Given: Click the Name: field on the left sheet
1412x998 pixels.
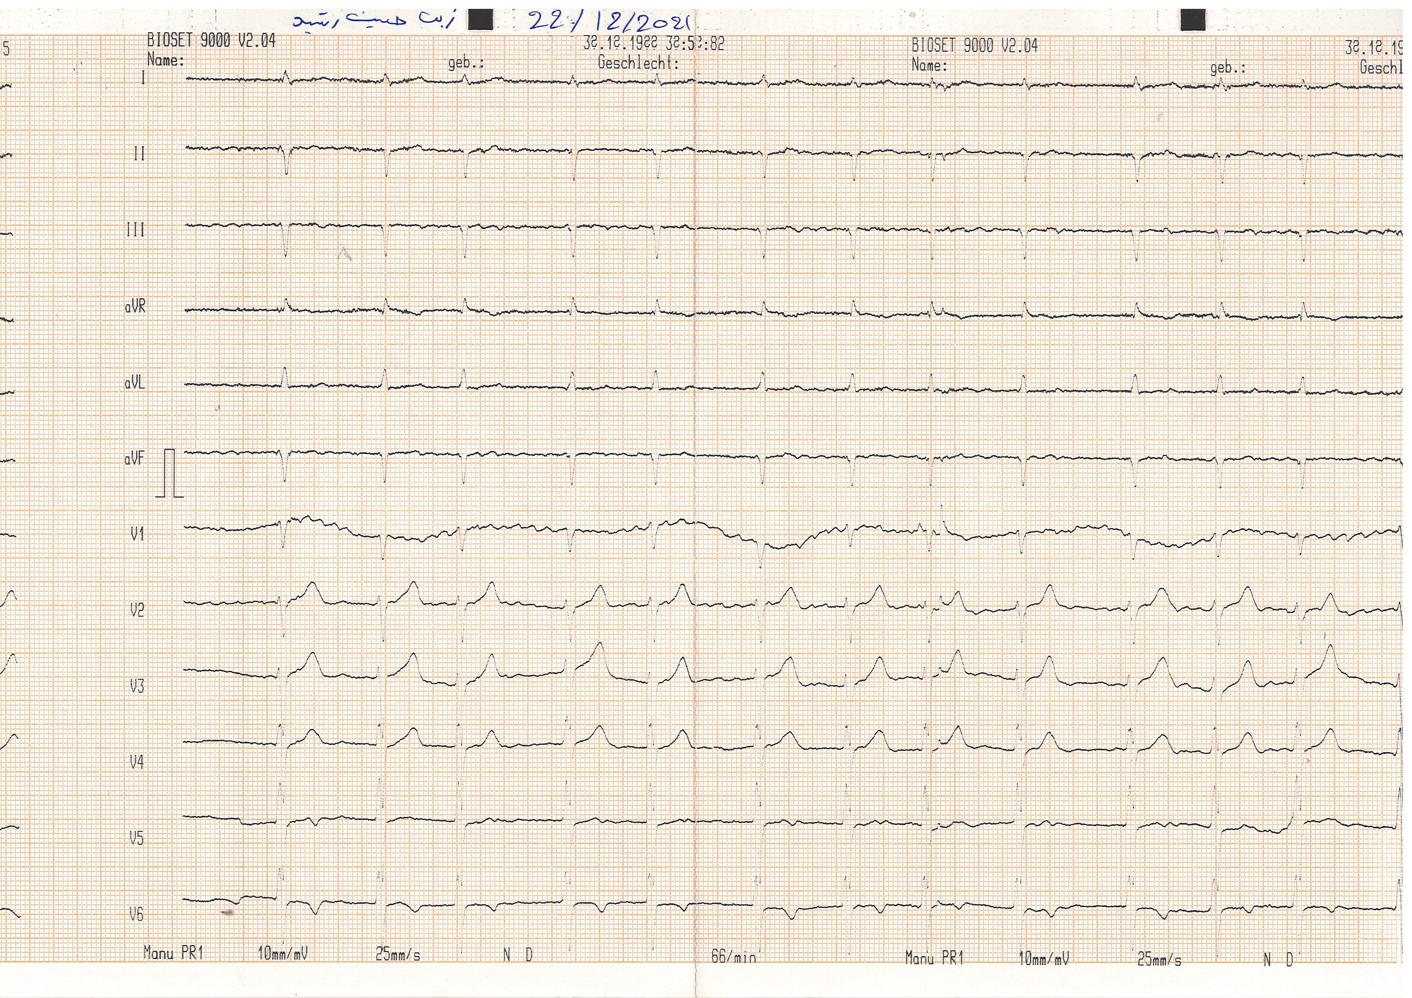Looking at the screenshot, I should (165, 60).
